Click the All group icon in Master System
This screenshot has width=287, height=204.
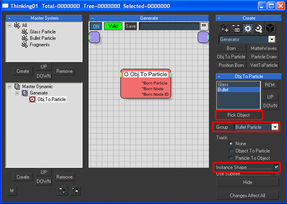coord(17,25)
